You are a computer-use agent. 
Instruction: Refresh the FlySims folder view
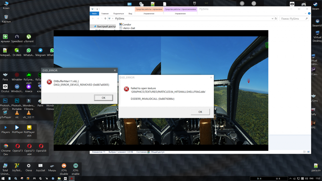tap(276, 19)
